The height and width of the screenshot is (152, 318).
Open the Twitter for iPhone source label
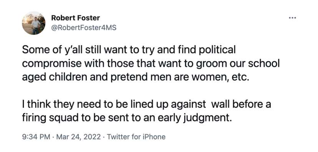pos(136,137)
